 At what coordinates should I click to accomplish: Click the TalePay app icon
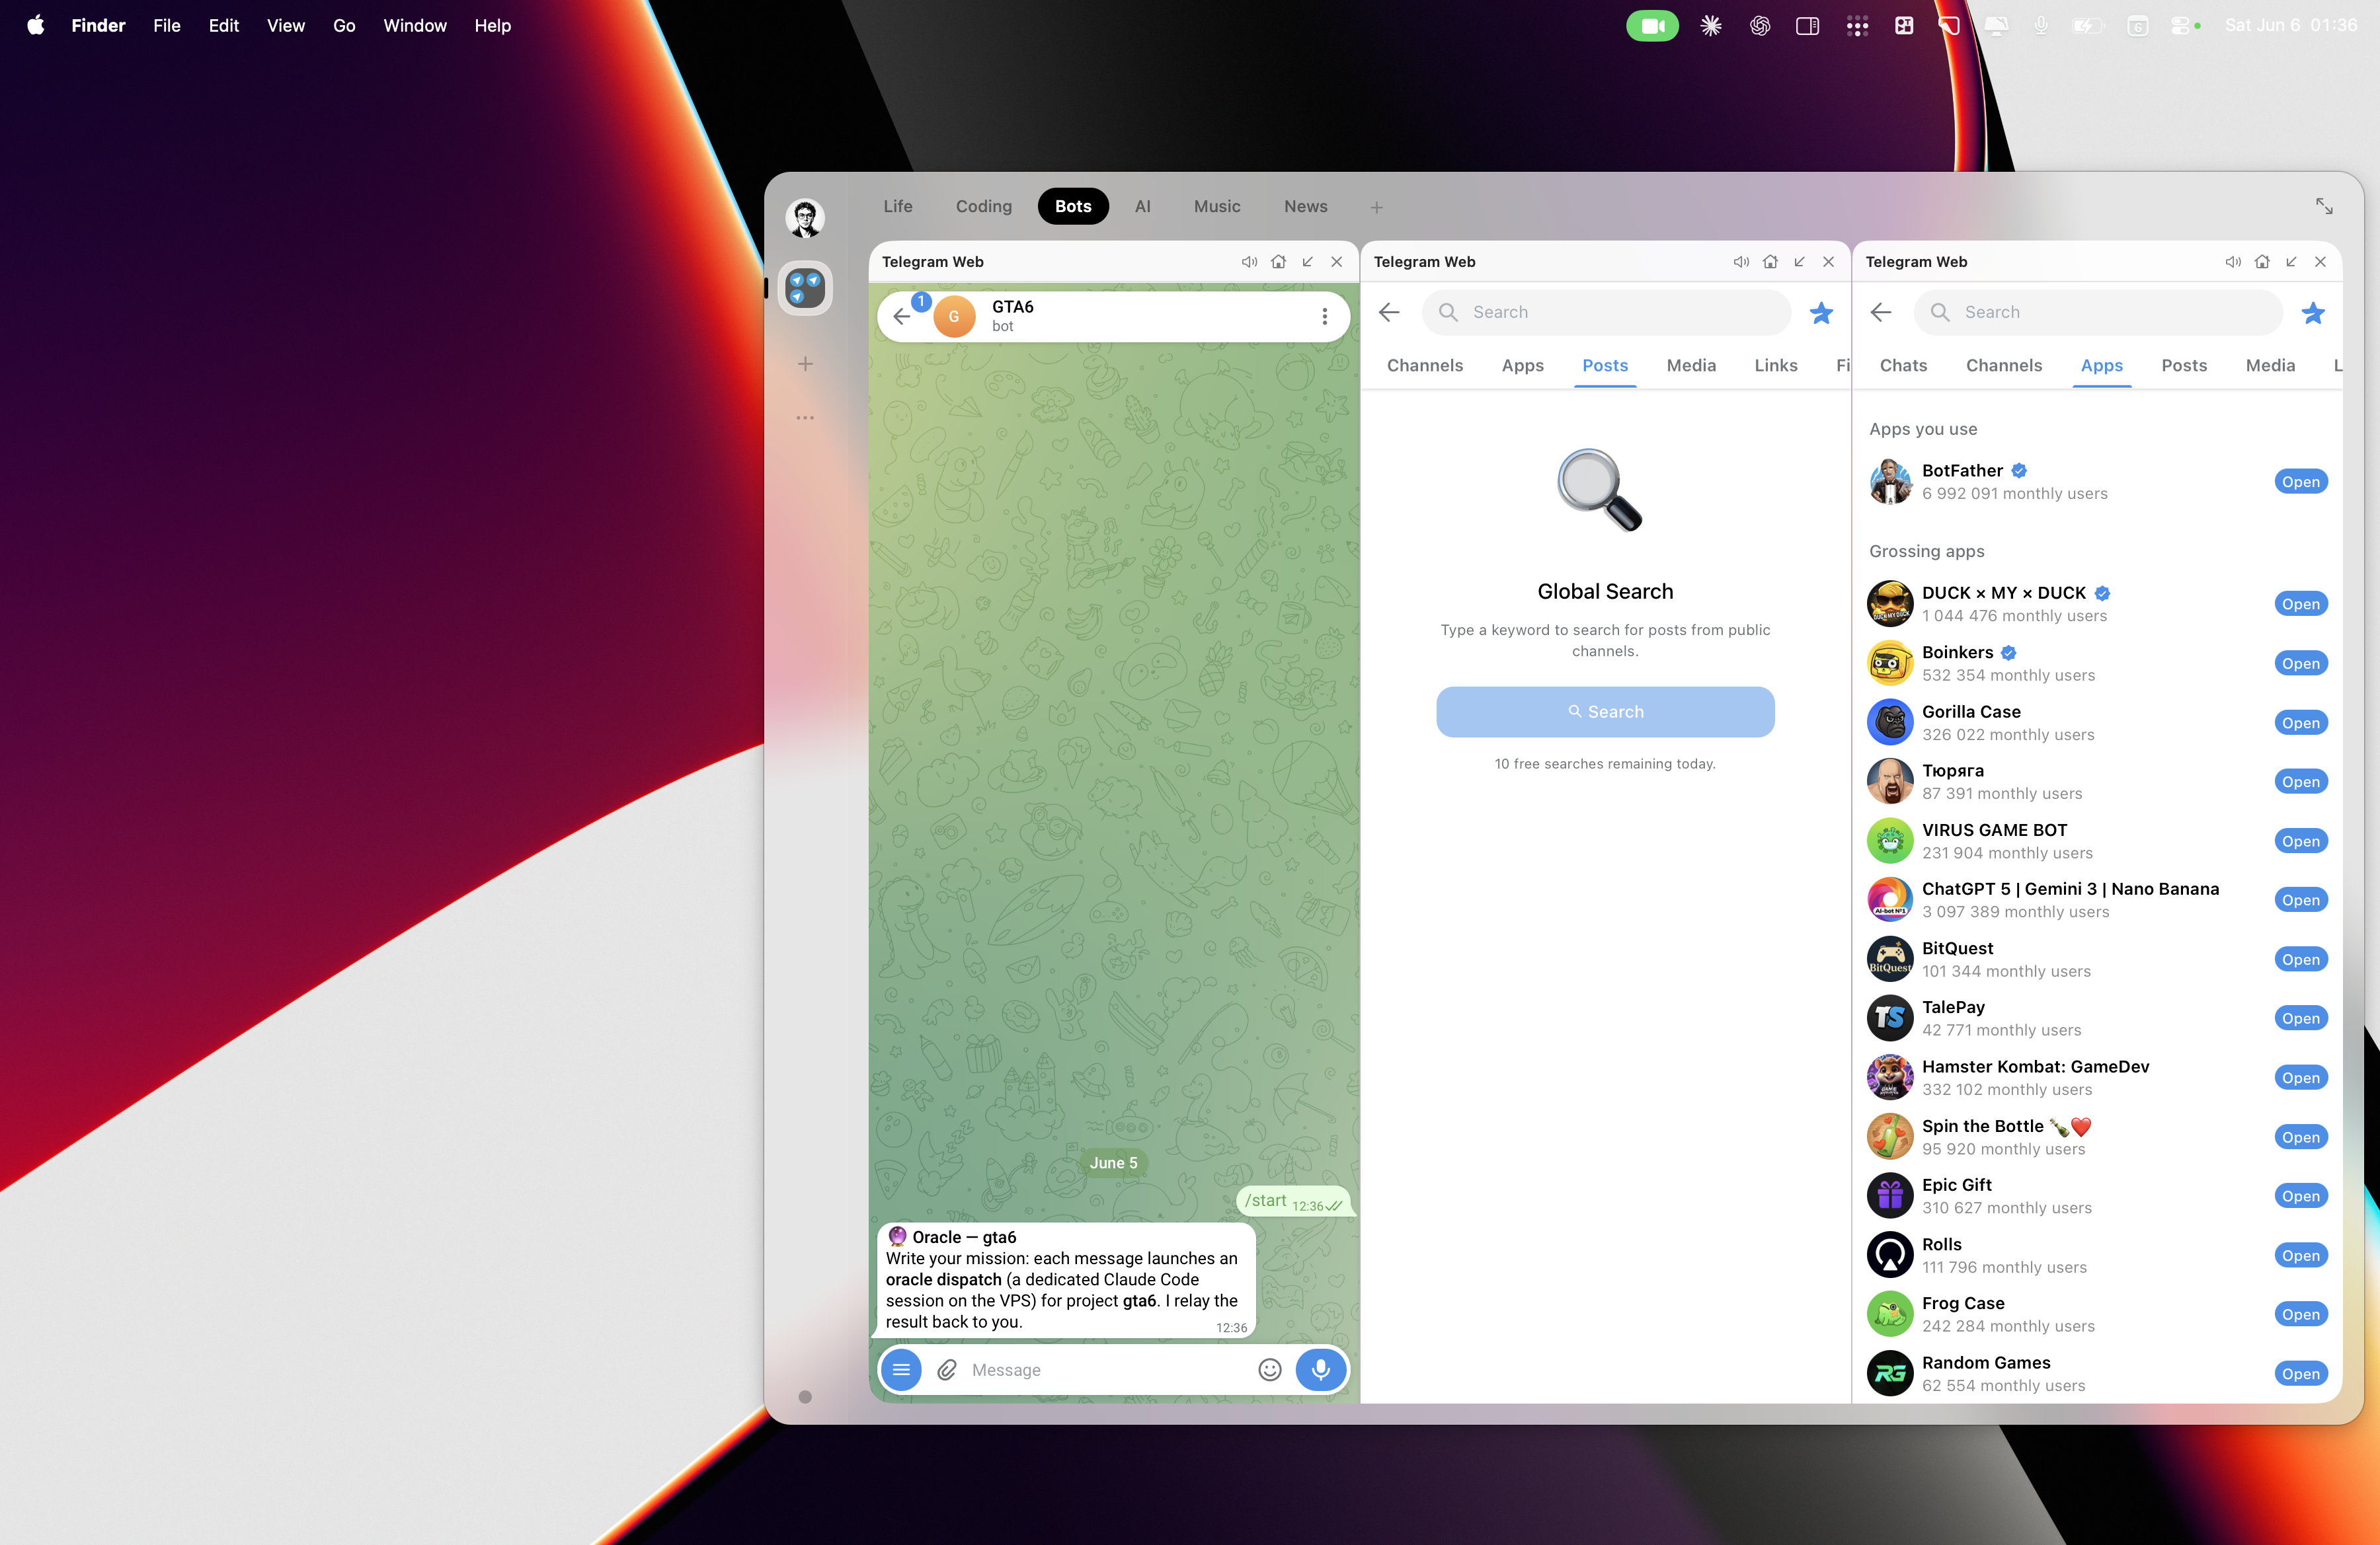pyautogui.click(x=1890, y=1018)
